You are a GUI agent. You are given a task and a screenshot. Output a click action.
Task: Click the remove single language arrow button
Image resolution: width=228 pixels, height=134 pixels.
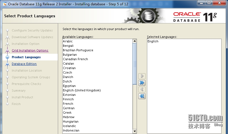point(142,89)
